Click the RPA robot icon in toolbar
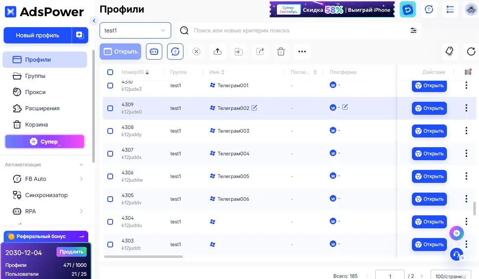479x279 pixels. click(154, 52)
